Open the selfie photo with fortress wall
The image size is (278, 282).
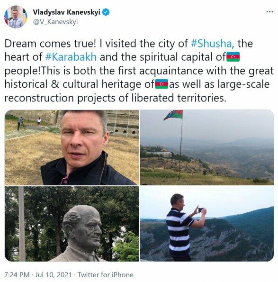72,147
